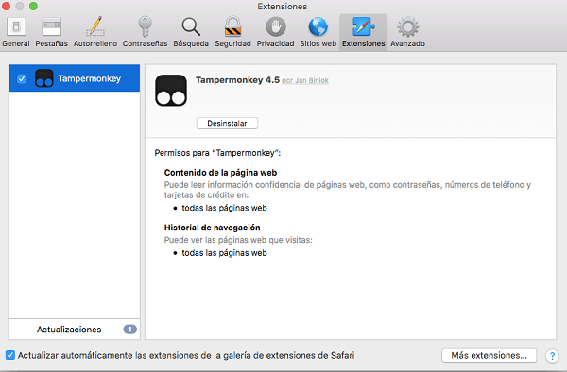Open the Búsqueda magnifier pane
567x372 pixels.
tap(191, 32)
